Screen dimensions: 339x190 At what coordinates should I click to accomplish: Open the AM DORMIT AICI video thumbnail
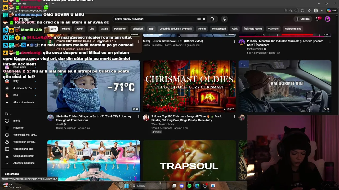(x=285, y=86)
